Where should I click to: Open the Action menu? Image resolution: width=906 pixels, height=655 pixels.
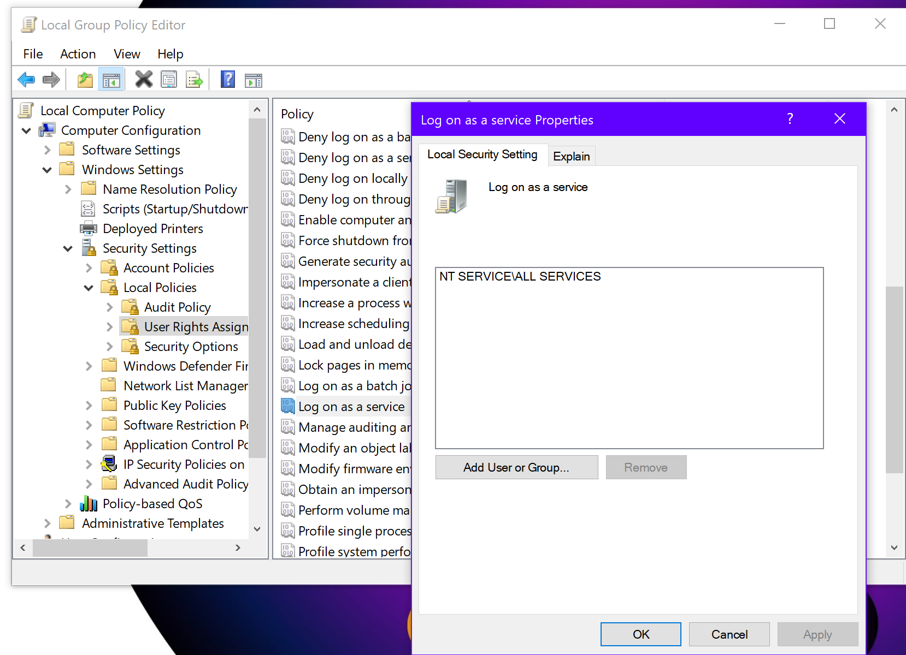[78, 54]
